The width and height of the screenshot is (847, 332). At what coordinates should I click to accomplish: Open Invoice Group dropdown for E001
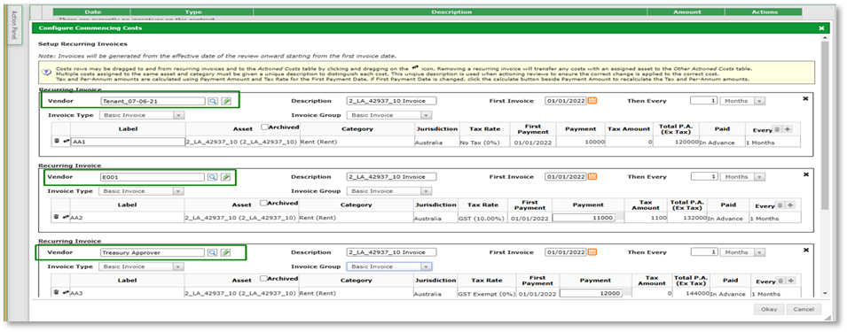click(x=389, y=191)
